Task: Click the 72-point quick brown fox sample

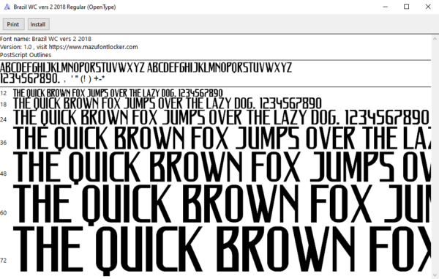Action: click(x=222, y=250)
